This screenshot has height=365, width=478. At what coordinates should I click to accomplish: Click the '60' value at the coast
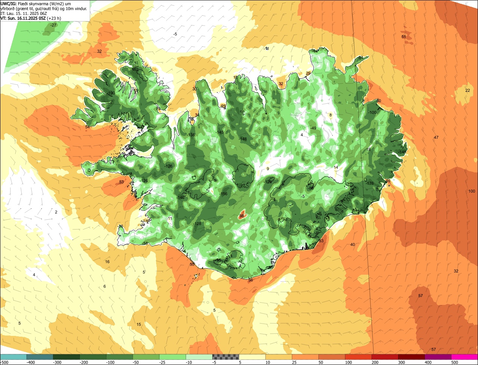(x=379, y=101)
